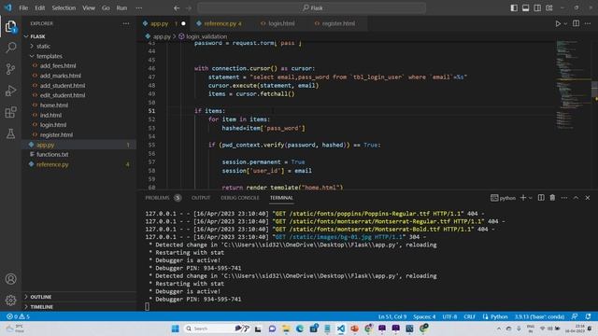The image size is (598, 336).
Task: Show more menus ellipsis in title bar
Action: click(139, 8)
